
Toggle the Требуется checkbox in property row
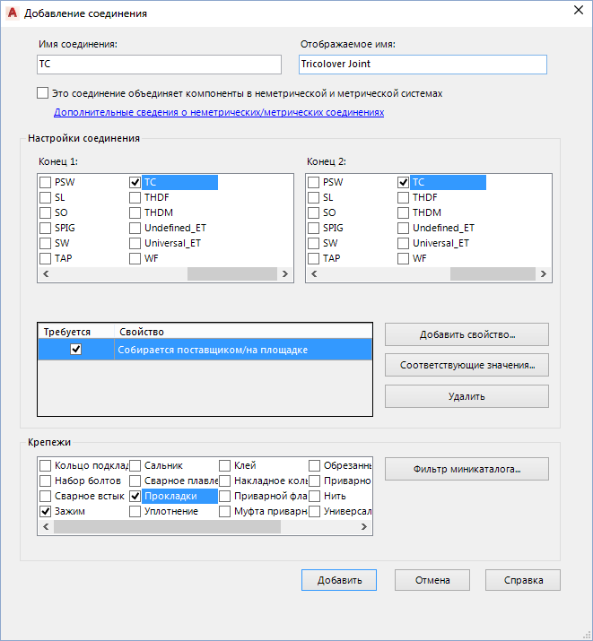[76, 350]
